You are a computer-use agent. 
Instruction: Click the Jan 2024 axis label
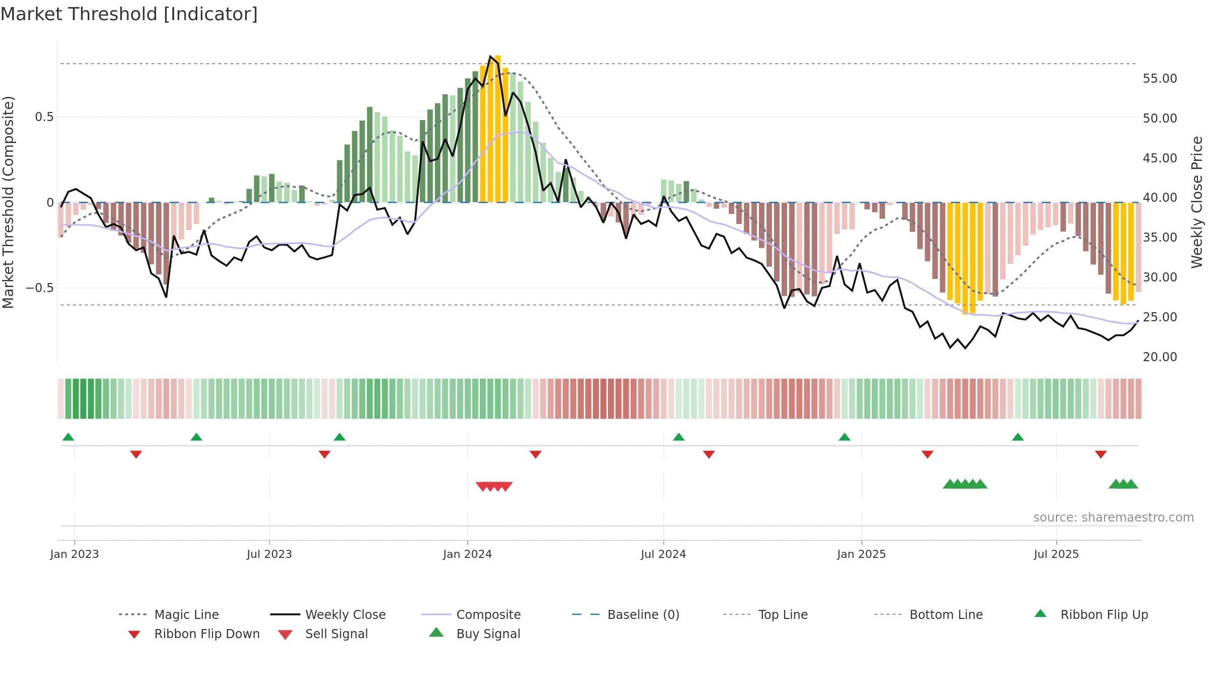coord(468,554)
